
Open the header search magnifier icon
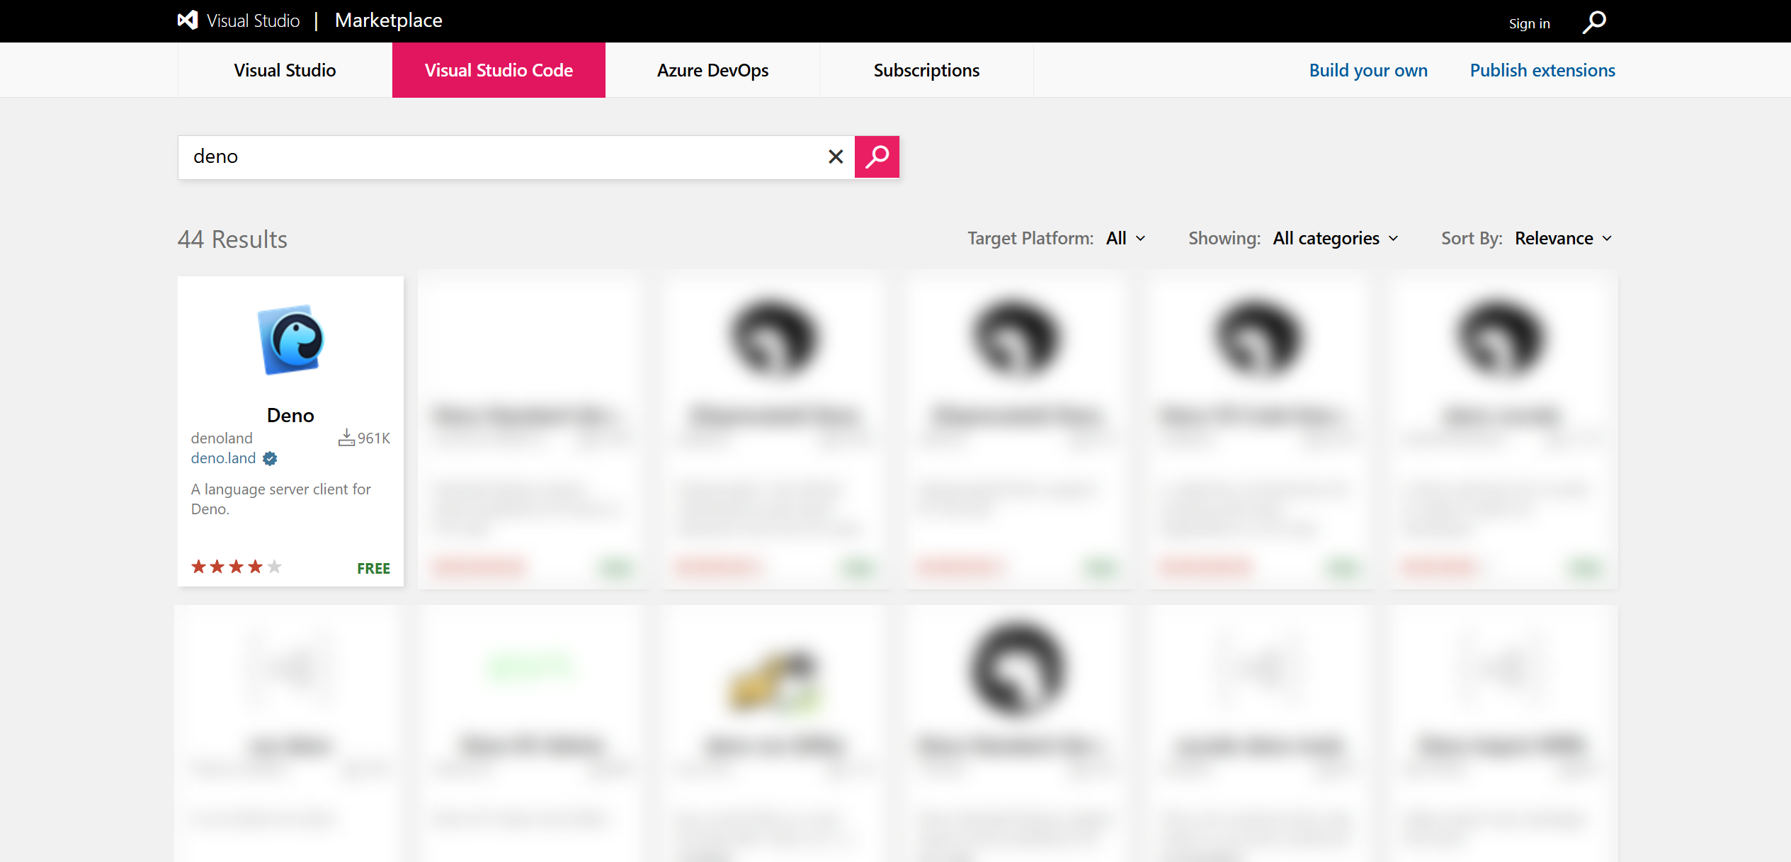point(1594,22)
